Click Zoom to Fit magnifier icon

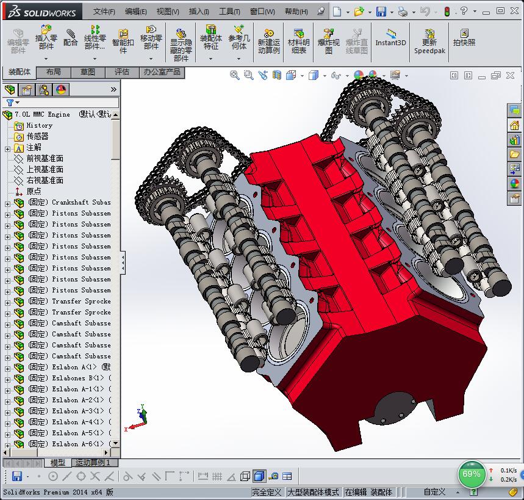(x=235, y=75)
